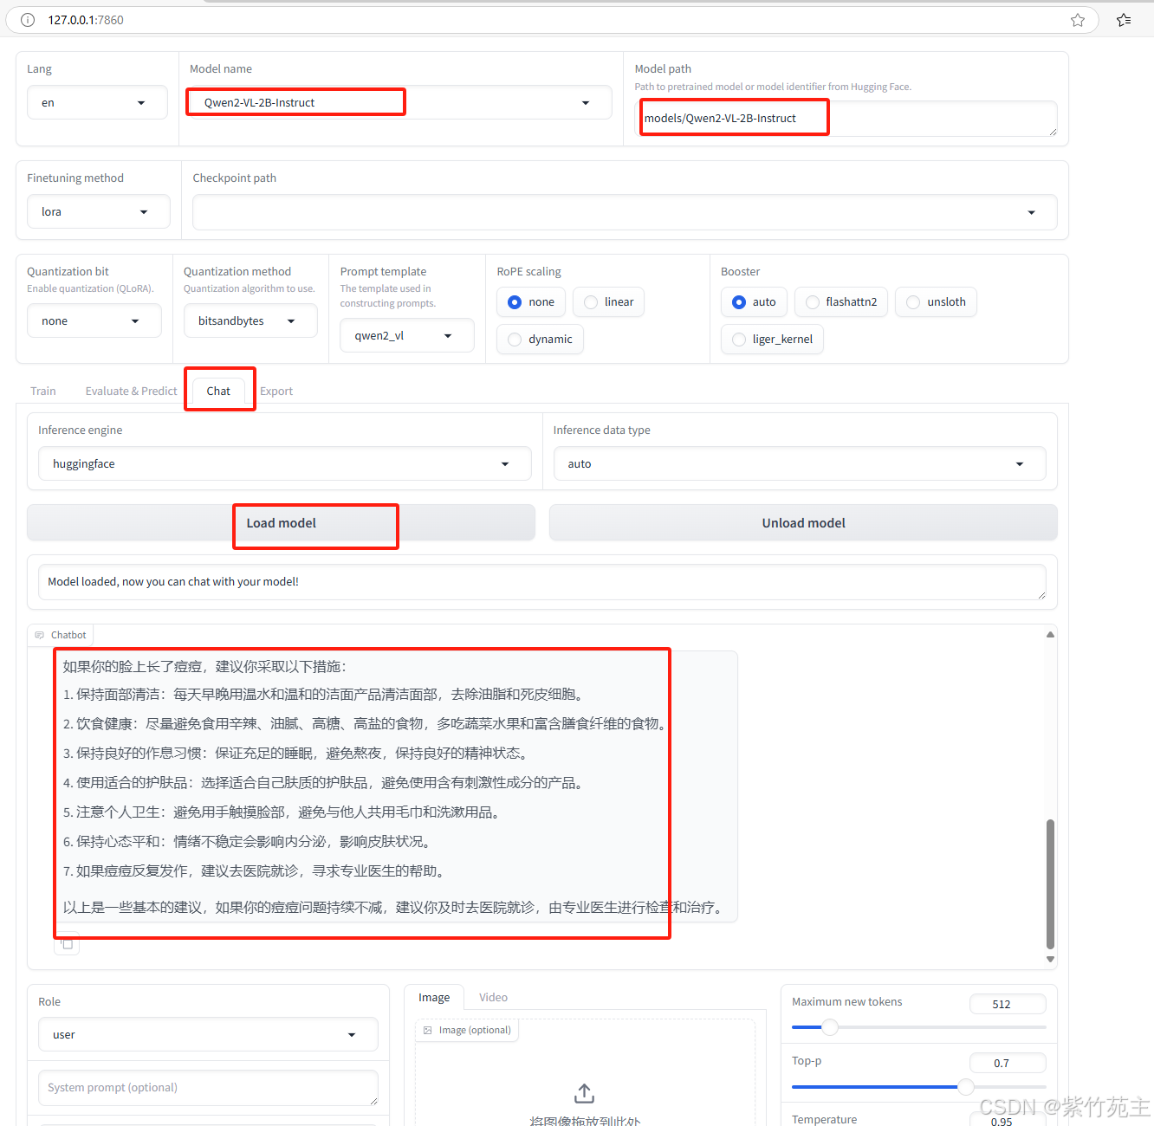
Task: Open the Inference engine dropdown
Action: pos(283,463)
